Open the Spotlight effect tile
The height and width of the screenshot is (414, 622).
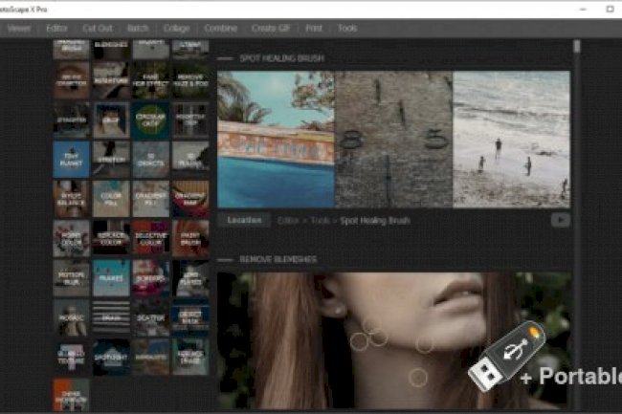click(111, 357)
